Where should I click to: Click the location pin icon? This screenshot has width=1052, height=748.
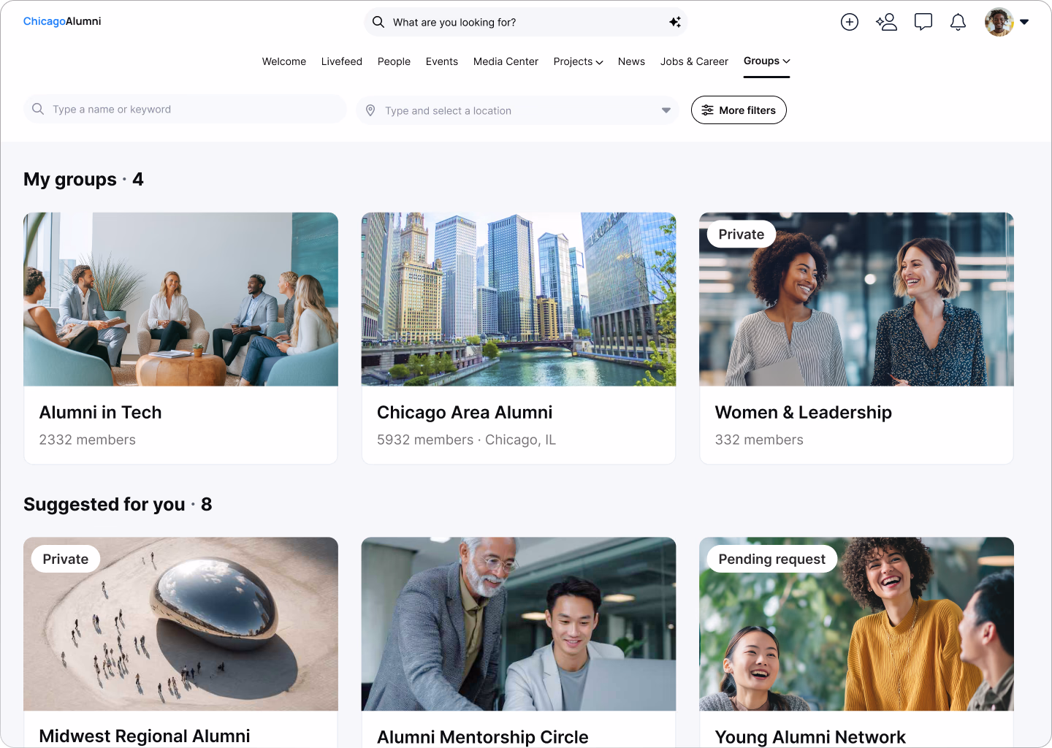click(x=370, y=110)
